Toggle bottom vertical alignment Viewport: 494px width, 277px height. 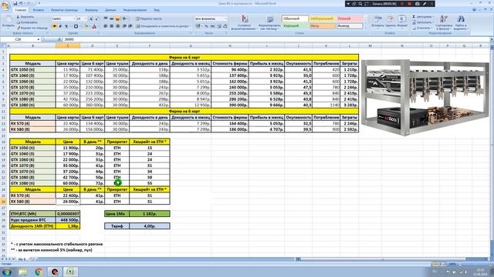point(117,18)
